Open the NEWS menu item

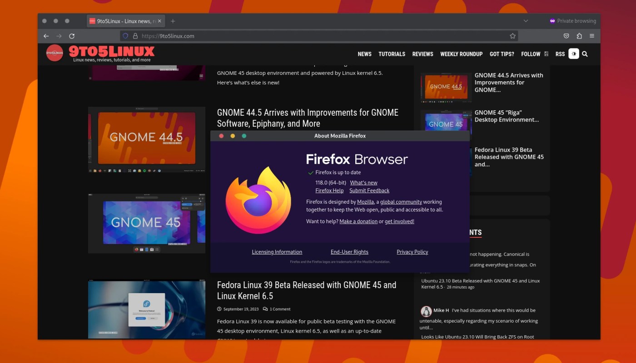click(x=364, y=54)
